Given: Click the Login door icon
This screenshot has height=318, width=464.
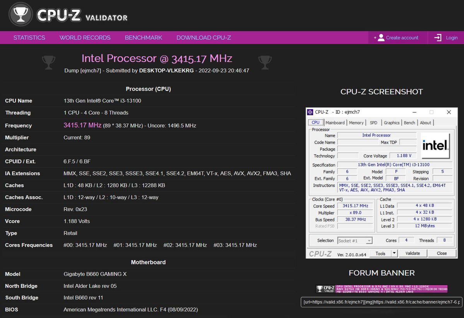Looking at the screenshot, I should (437, 37).
